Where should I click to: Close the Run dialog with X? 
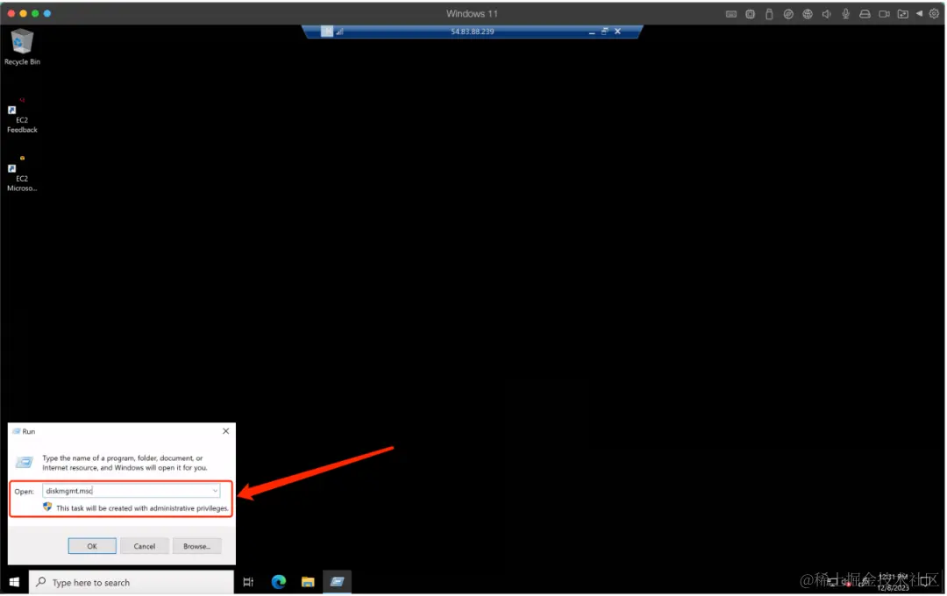pos(226,431)
